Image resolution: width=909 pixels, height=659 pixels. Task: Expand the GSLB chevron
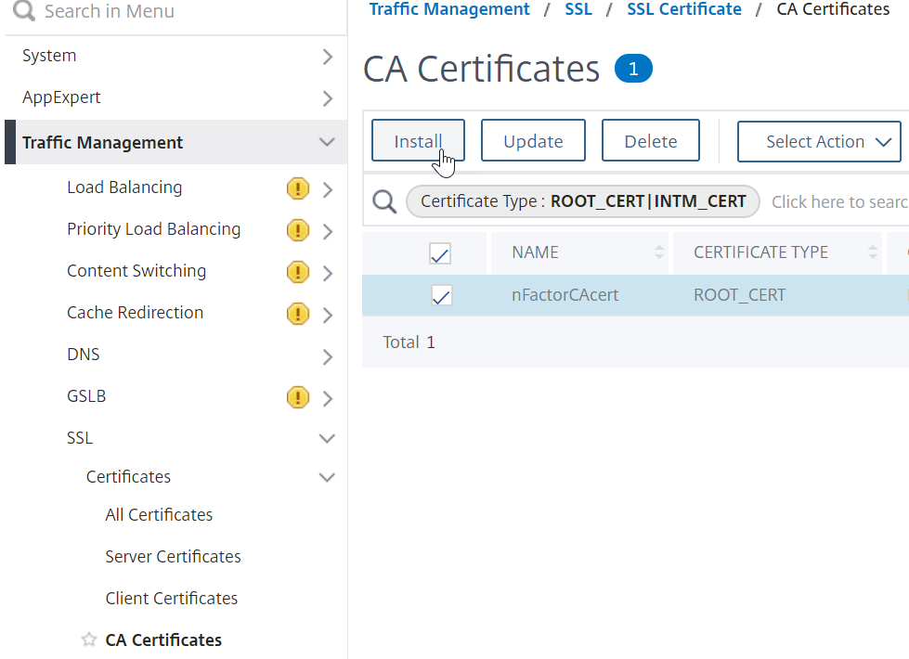point(328,398)
